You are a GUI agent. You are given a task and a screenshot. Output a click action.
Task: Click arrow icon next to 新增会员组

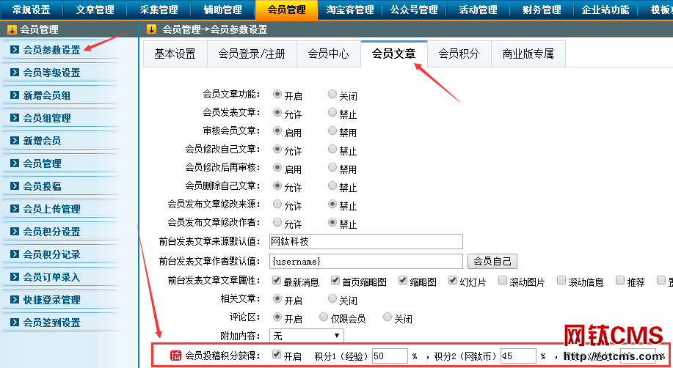tap(15, 95)
